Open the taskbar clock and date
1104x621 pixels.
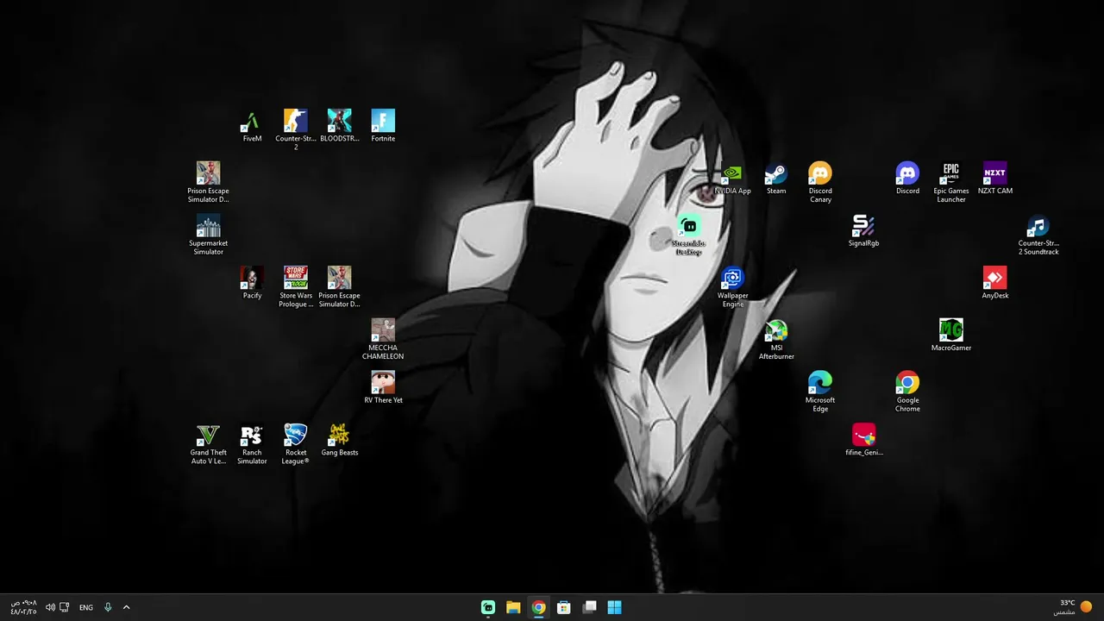coord(23,607)
